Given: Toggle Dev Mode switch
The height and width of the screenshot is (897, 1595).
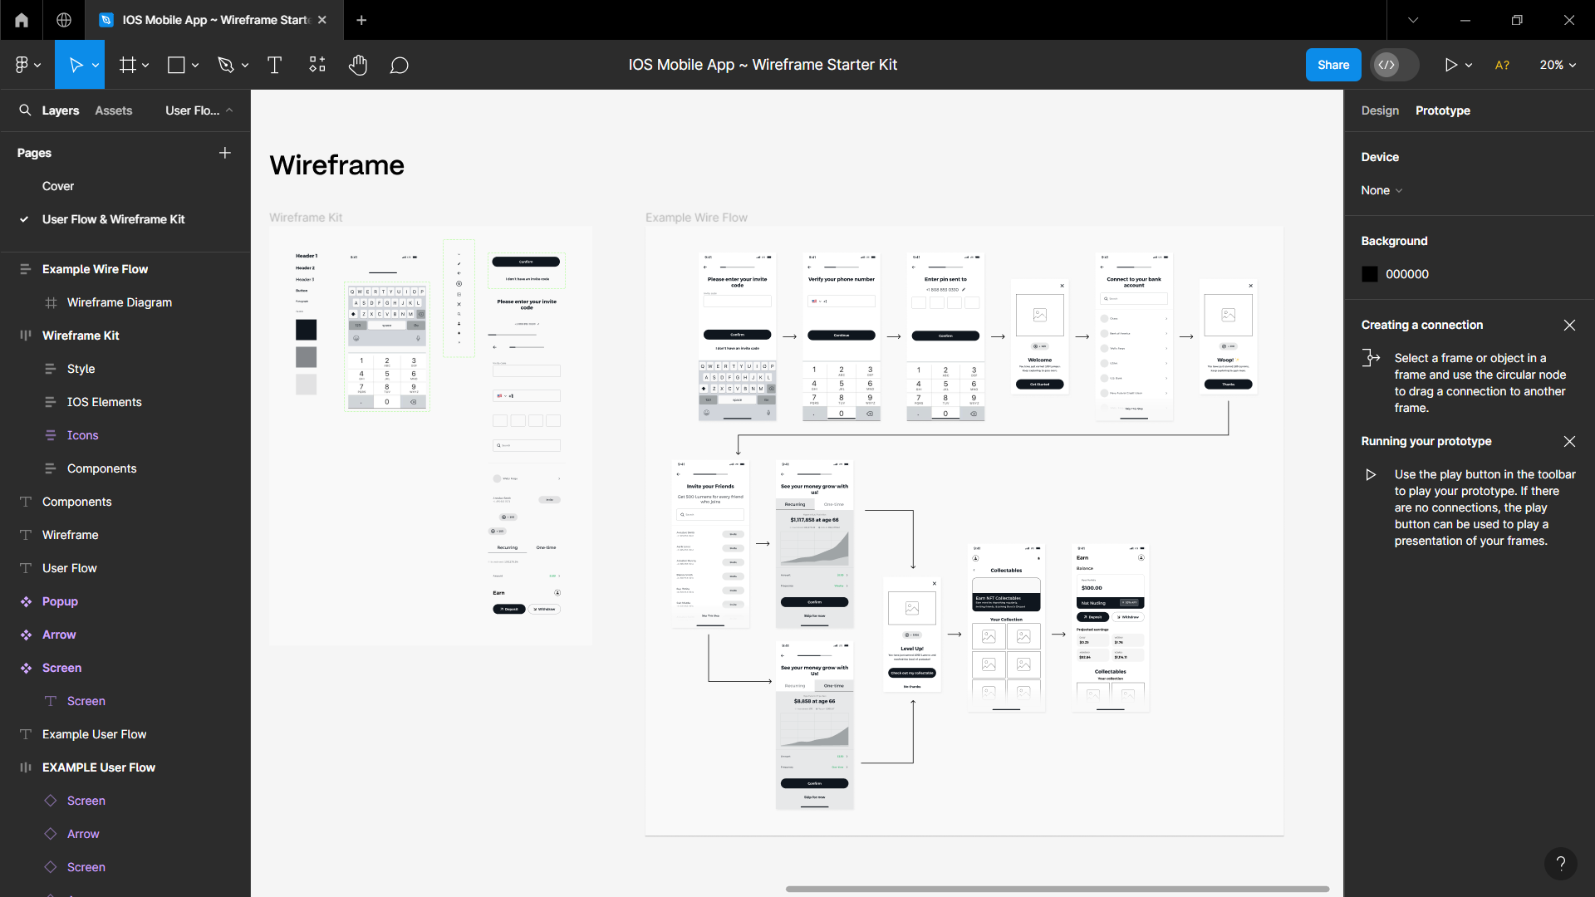Looking at the screenshot, I should click(x=1395, y=65).
